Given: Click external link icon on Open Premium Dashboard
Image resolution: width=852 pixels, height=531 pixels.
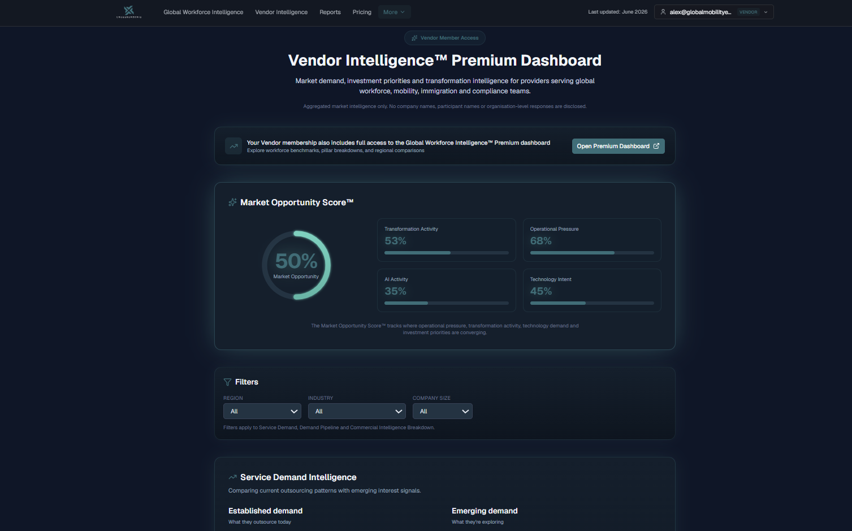Looking at the screenshot, I should (656, 146).
